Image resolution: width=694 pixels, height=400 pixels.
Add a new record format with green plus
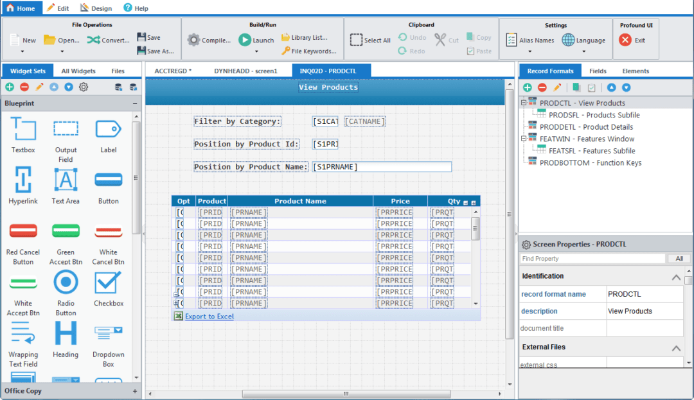[x=527, y=87]
